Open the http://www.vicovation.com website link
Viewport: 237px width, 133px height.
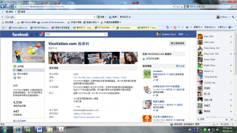click(x=87, y=117)
